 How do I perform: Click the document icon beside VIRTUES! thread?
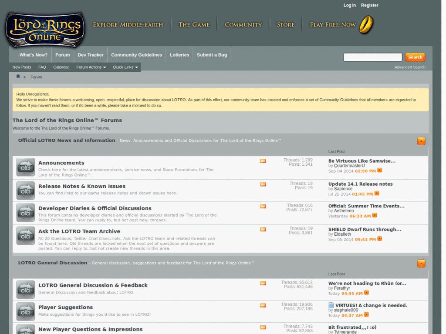[331, 305]
